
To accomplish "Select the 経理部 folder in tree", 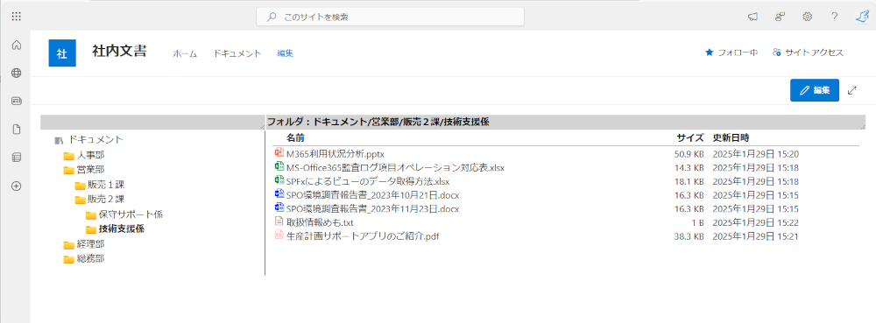I will [90, 244].
